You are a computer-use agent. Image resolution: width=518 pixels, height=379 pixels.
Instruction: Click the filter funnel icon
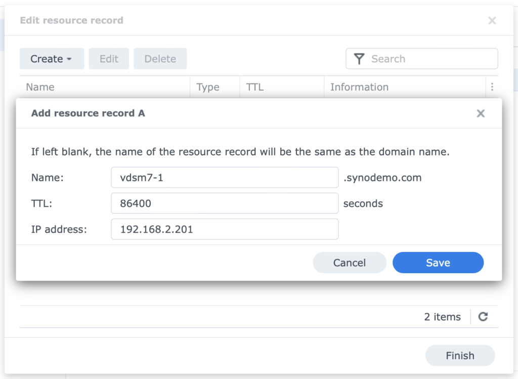[x=359, y=59]
